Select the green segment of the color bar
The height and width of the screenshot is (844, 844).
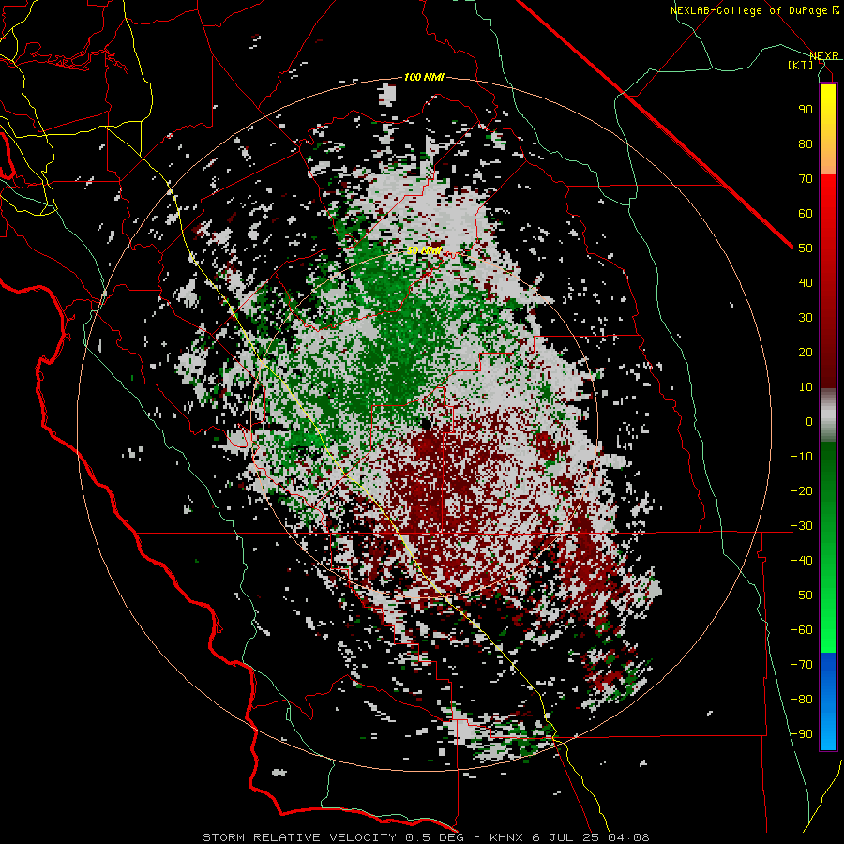coord(828,547)
